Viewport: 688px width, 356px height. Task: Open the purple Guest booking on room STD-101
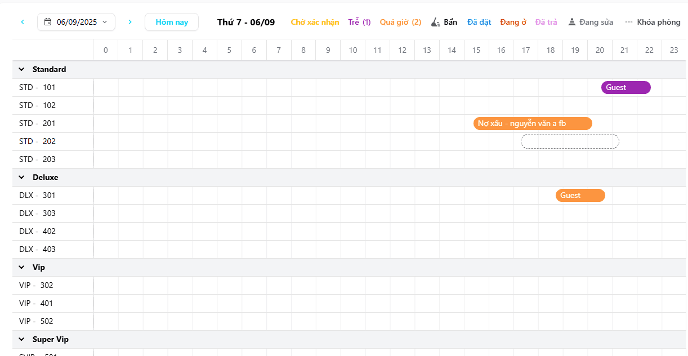(626, 87)
